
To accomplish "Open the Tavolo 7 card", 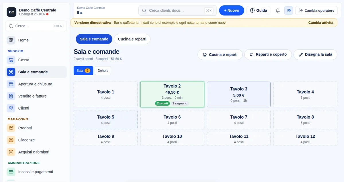I will coord(239,120).
